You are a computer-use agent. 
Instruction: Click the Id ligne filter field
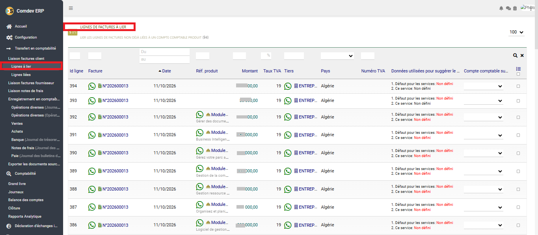(x=75, y=56)
